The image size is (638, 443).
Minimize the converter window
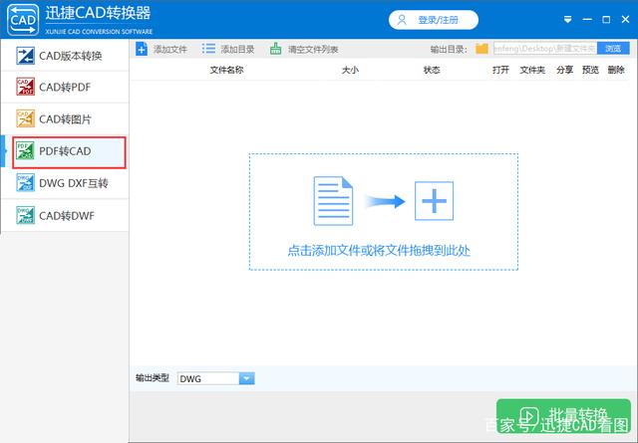tap(587, 20)
